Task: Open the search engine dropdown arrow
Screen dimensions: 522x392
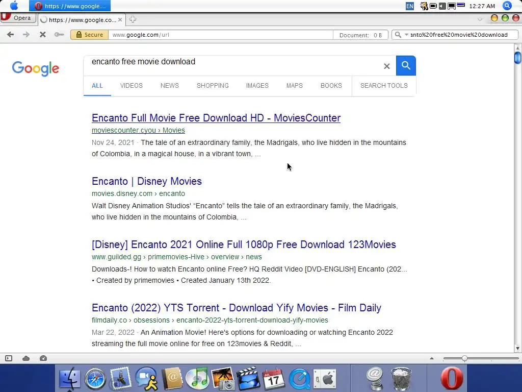Action: [406, 35]
